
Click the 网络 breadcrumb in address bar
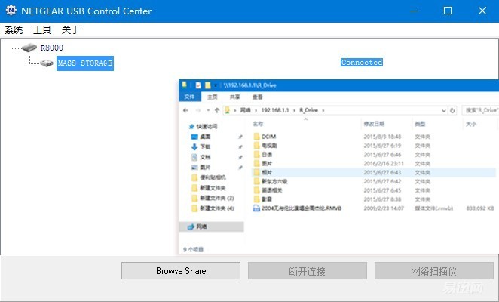point(245,110)
